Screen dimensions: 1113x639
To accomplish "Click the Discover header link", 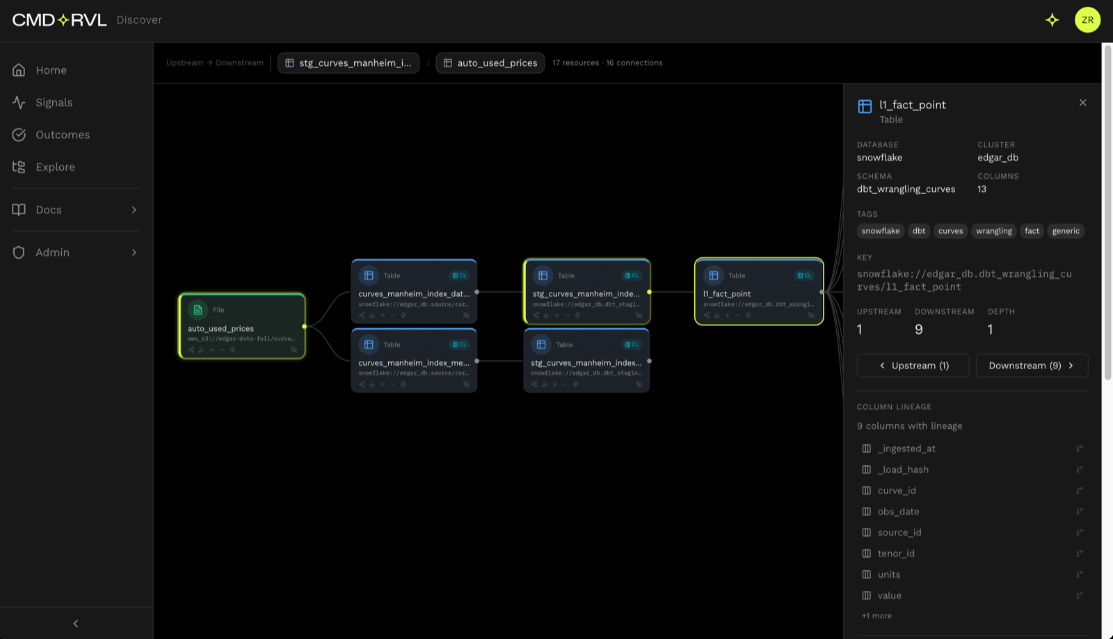I will (x=139, y=20).
